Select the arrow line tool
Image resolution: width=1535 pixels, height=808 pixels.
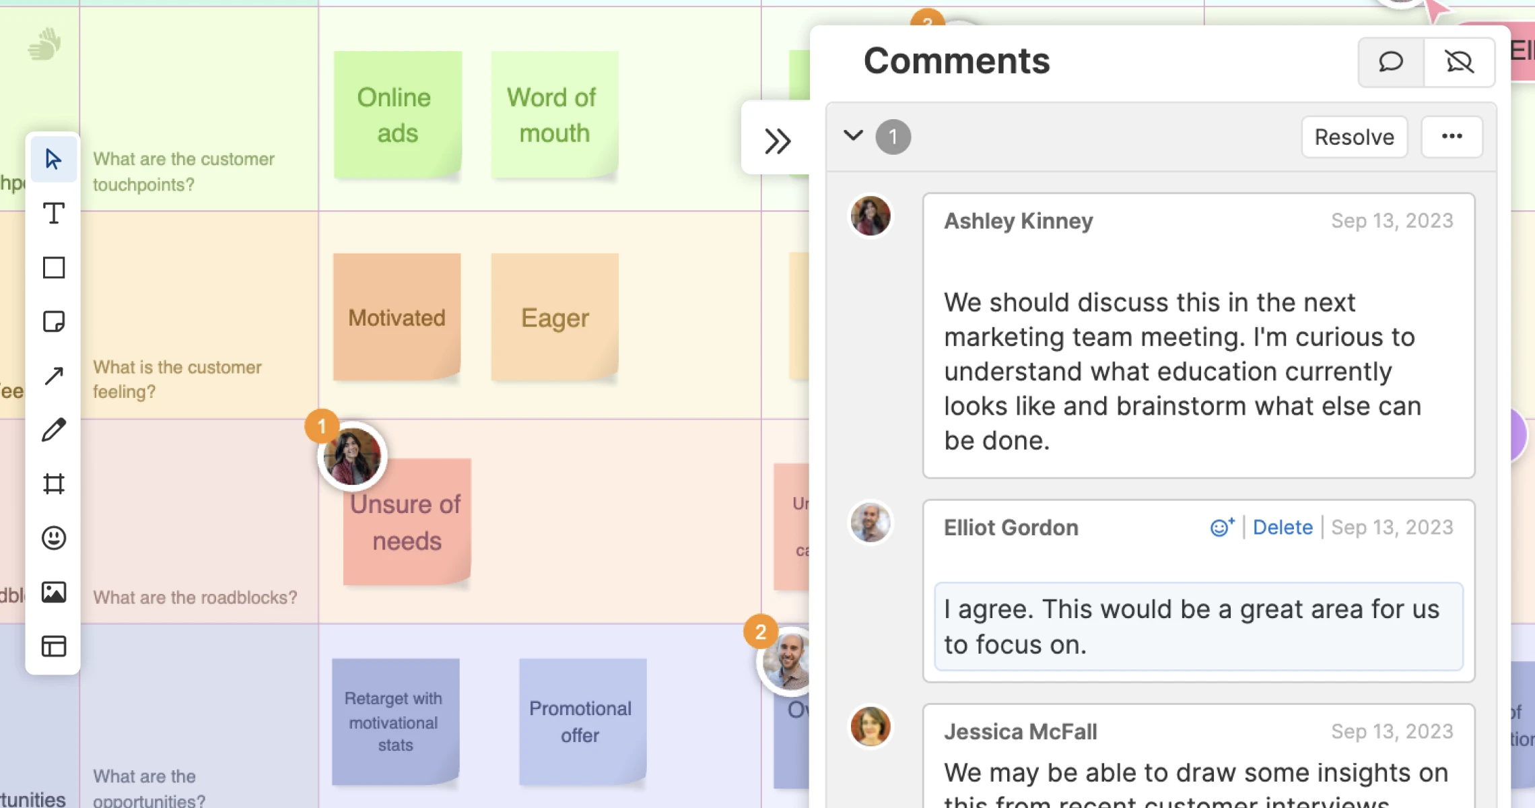[53, 376]
